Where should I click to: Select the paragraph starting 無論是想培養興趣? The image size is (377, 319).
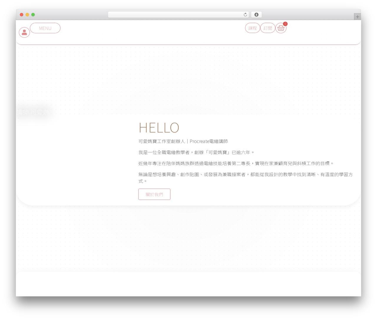coord(246,178)
